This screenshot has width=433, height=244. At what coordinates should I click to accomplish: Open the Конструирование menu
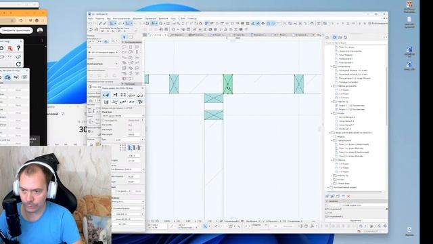(121, 18)
